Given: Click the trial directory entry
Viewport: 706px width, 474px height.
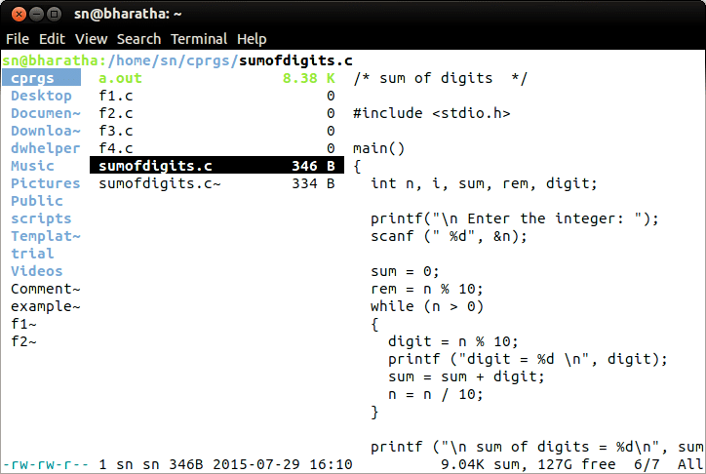Looking at the screenshot, I should (32, 254).
